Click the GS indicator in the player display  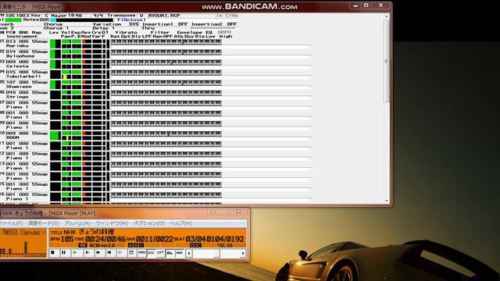83,245
